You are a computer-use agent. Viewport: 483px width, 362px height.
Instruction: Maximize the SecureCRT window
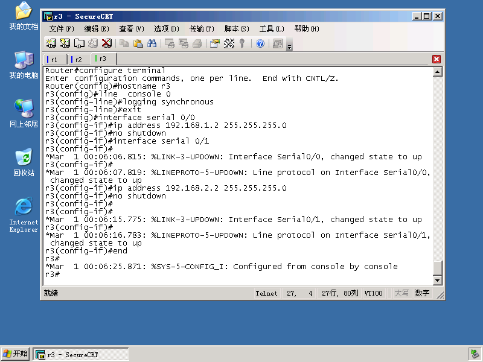pos(427,16)
